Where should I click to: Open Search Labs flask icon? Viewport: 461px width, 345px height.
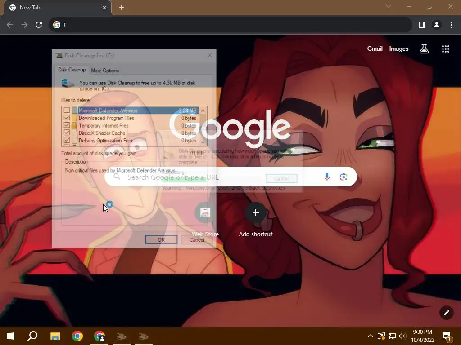(424, 49)
